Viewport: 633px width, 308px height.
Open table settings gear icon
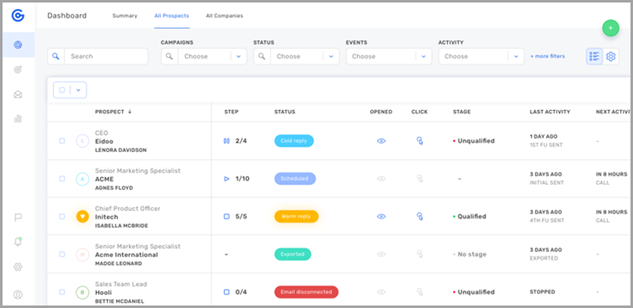coord(611,56)
